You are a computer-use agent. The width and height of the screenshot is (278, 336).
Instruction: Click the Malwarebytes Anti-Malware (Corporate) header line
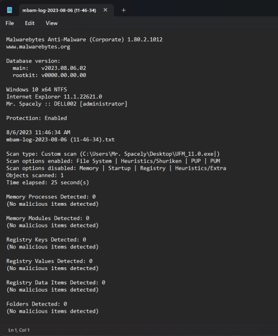pos(84,39)
